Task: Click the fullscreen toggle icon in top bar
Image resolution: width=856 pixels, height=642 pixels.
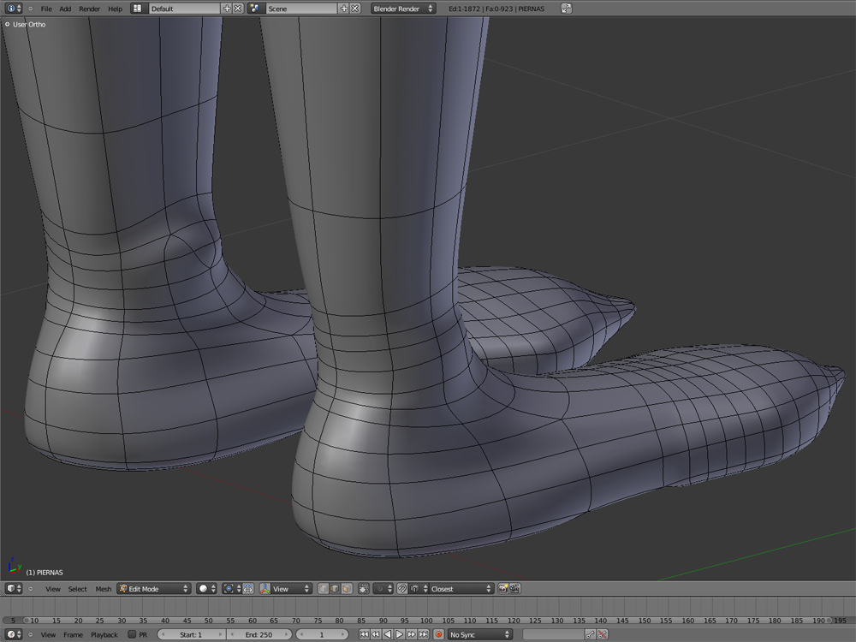Action: point(567,9)
